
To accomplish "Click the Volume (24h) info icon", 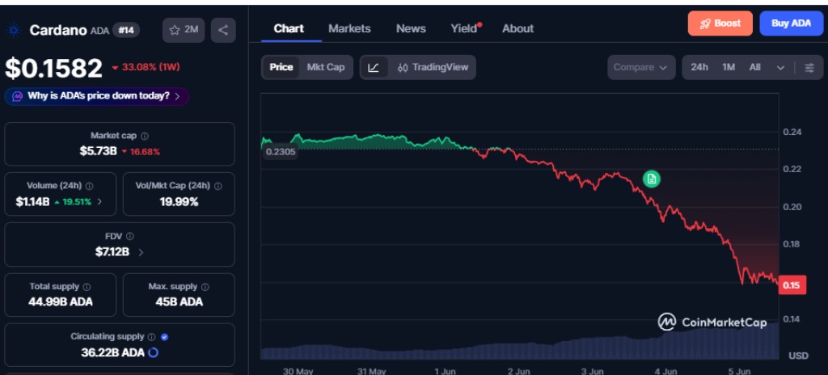I will pyautogui.click(x=89, y=186).
